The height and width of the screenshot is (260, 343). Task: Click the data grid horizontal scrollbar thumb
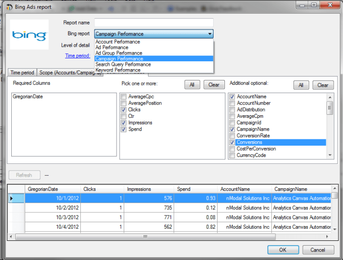[146, 236]
